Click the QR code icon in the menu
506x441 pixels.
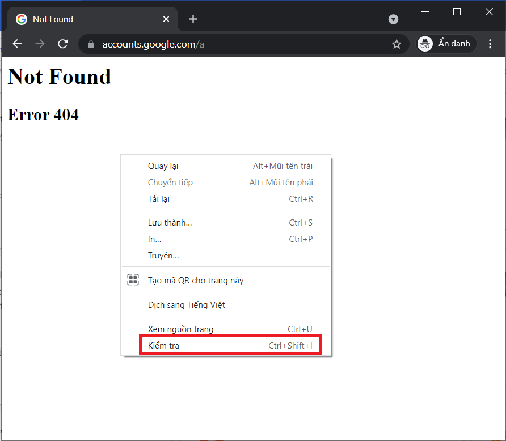pyautogui.click(x=133, y=280)
